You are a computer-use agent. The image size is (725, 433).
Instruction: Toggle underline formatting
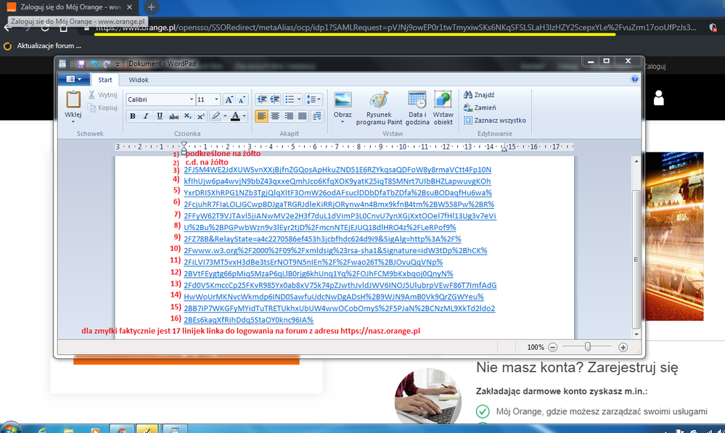click(160, 116)
